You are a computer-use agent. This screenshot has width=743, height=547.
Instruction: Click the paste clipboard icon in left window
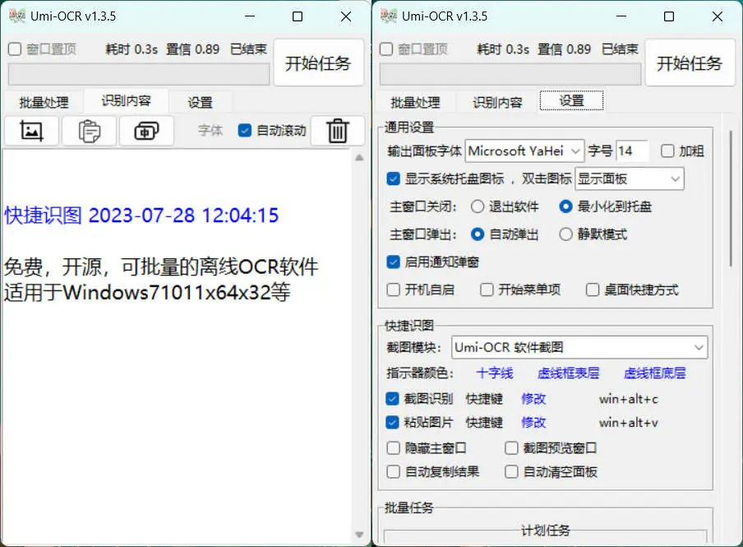coord(89,131)
